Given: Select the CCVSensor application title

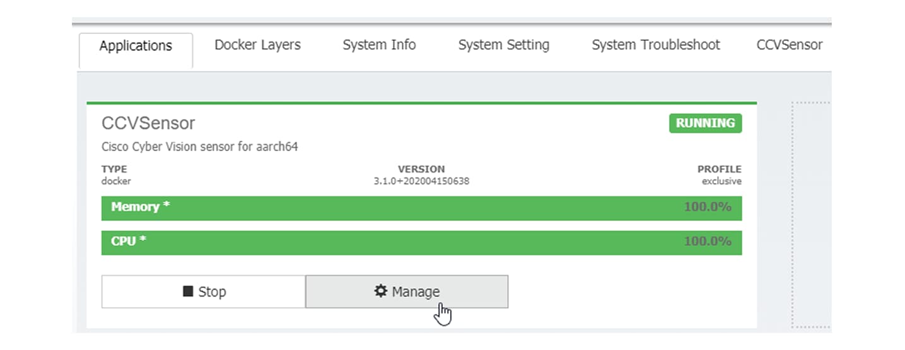Looking at the screenshot, I should pos(148,123).
